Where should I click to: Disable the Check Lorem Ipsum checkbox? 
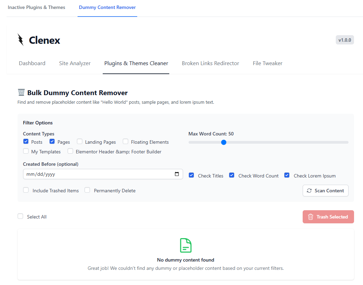[x=287, y=175]
